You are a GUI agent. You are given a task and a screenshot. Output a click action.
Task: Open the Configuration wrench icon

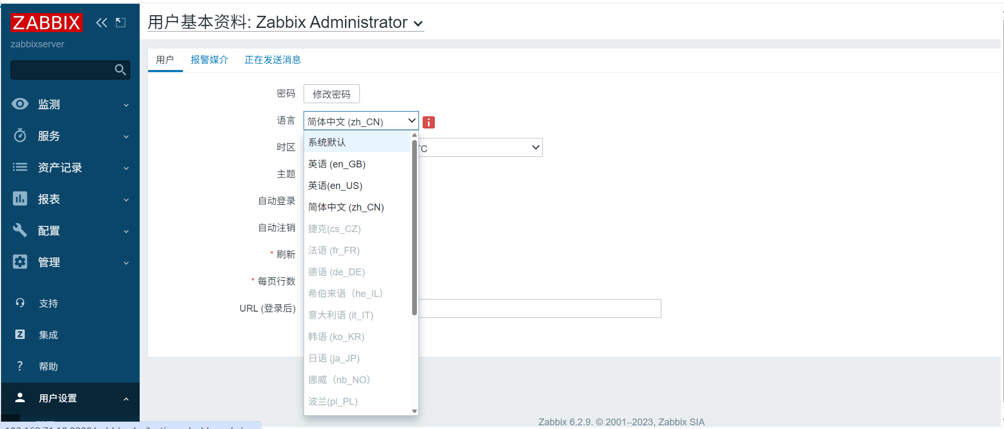pyautogui.click(x=20, y=230)
